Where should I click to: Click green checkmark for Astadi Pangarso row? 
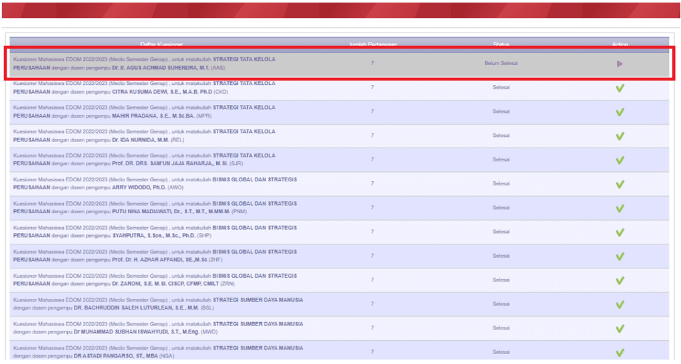[620, 352]
